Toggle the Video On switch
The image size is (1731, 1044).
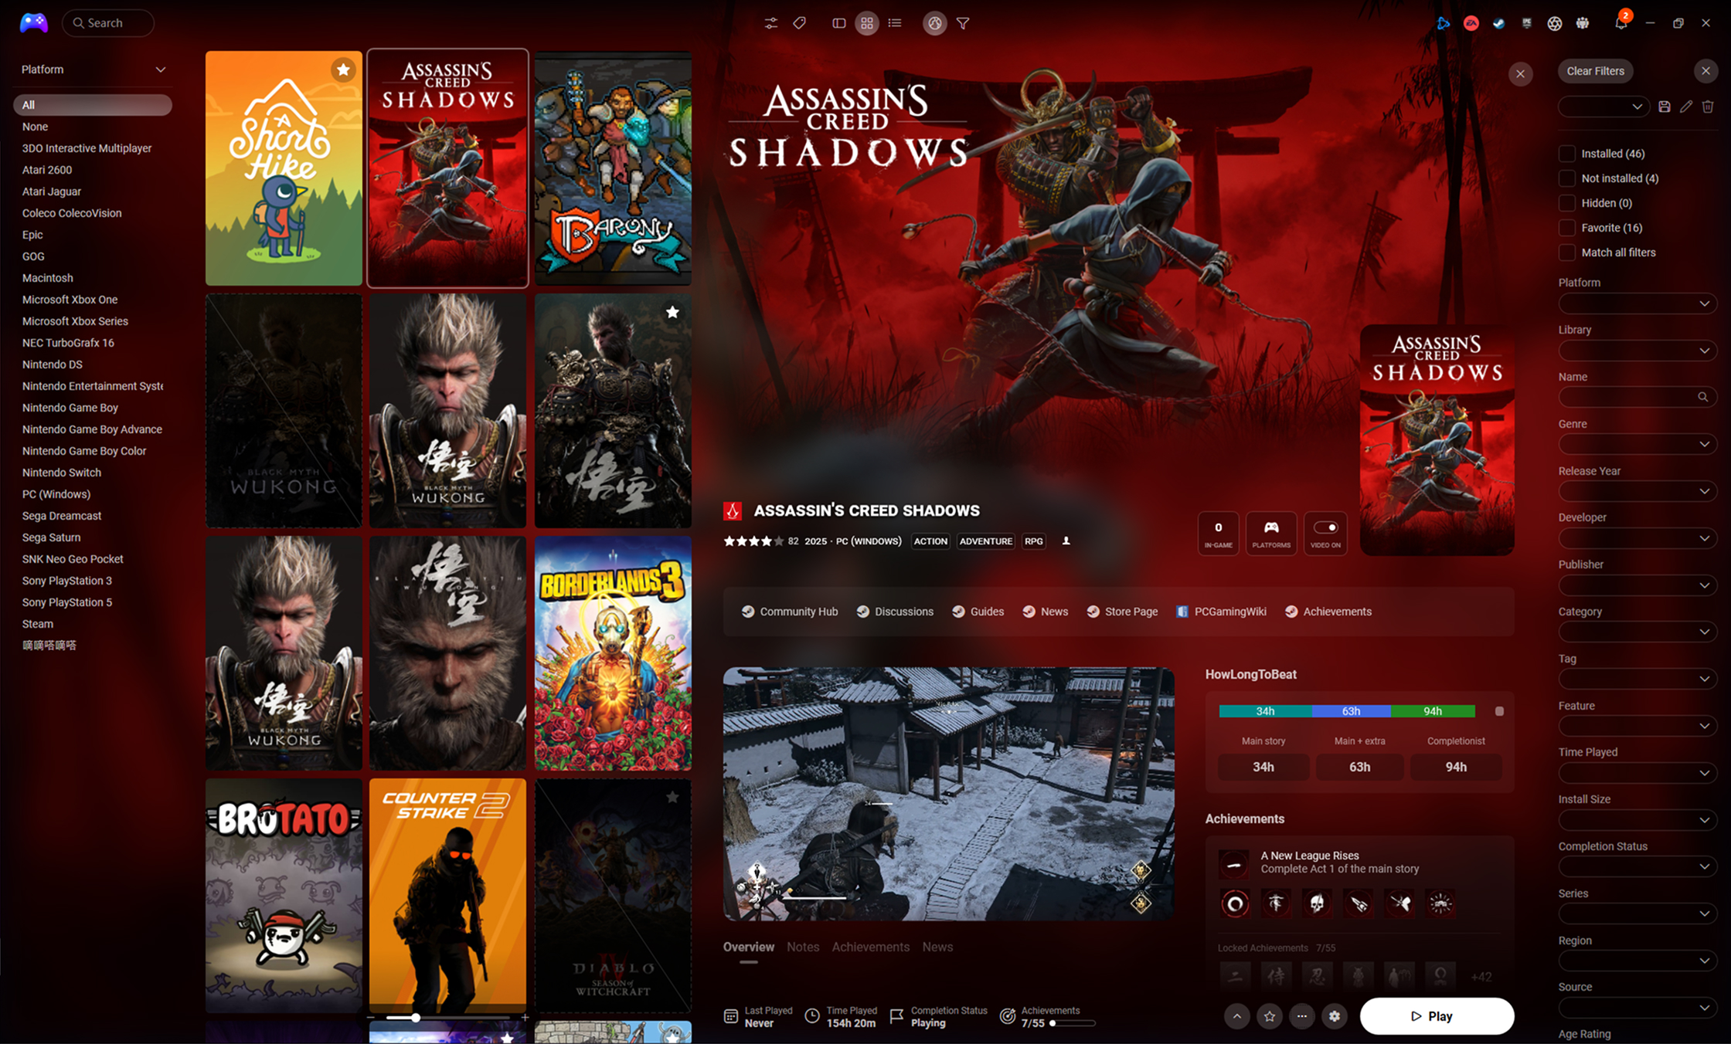(x=1325, y=528)
